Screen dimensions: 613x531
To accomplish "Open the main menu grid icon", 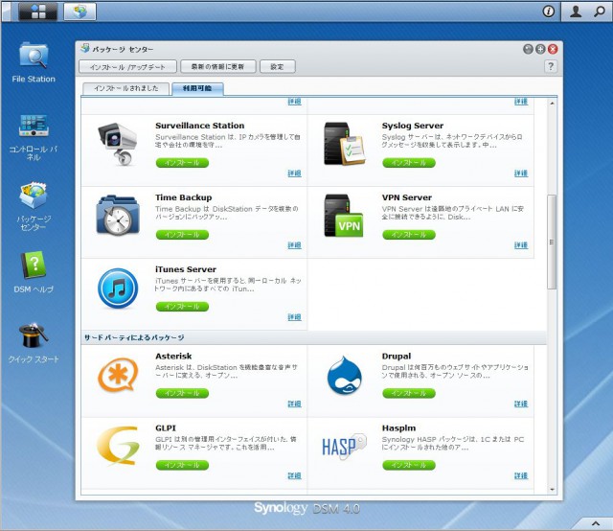I will [x=38, y=11].
